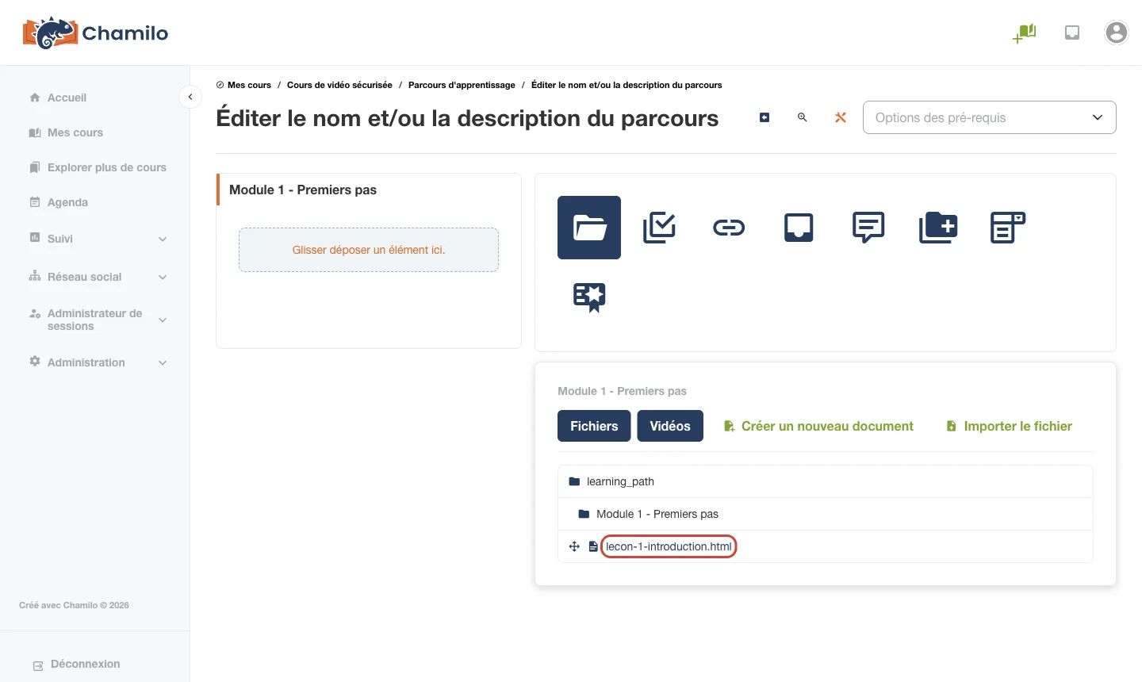The image size is (1142, 682).
Task: Open the documents folder resource icon
Action: 589,228
